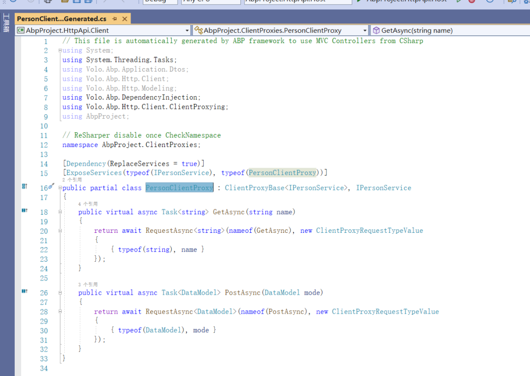530x376 pixels.
Task: Click Volo.Abp.Application.Dtos on line 4
Action: click(135, 69)
